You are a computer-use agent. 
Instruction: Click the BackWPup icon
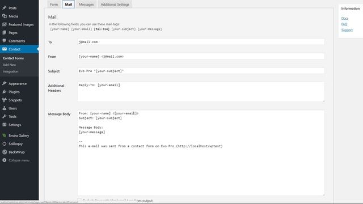[x=5, y=152]
